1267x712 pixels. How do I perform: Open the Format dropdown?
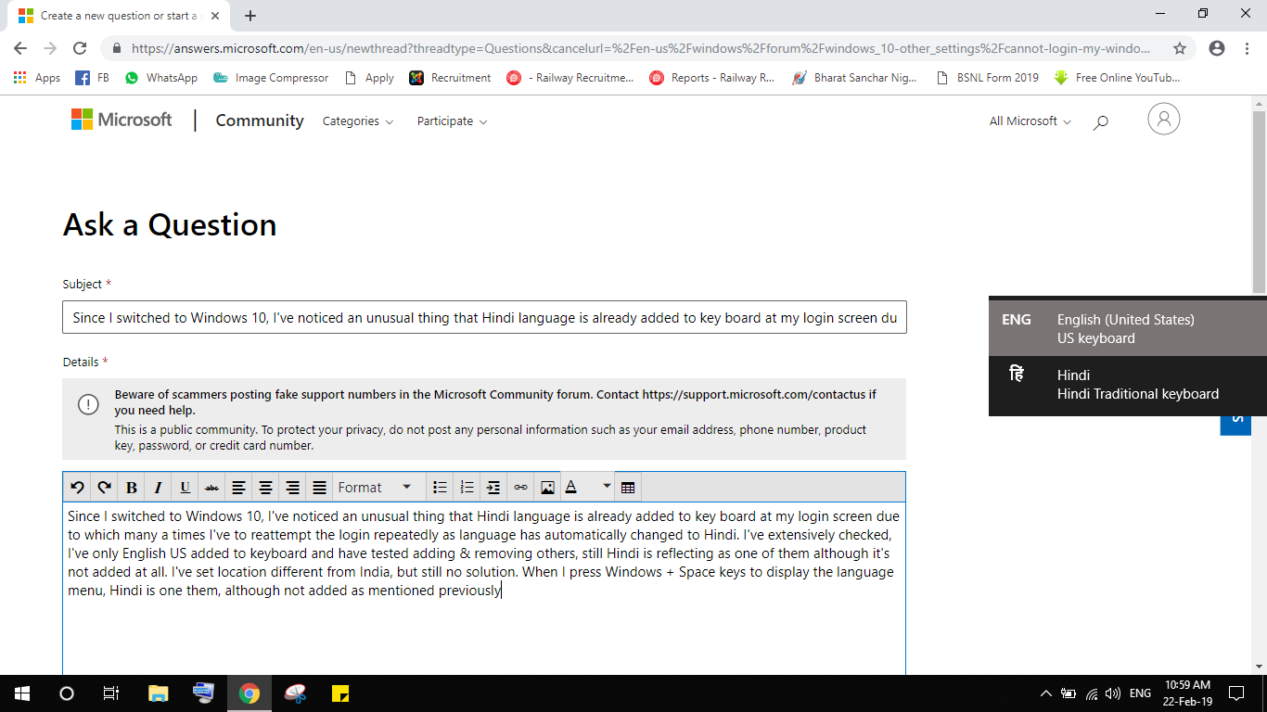pyautogui.click(x=376, y=487)
